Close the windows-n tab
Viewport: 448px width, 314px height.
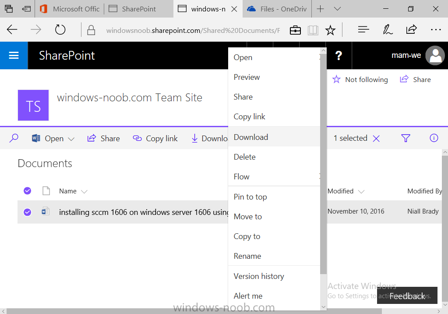[x=234, y=9]
